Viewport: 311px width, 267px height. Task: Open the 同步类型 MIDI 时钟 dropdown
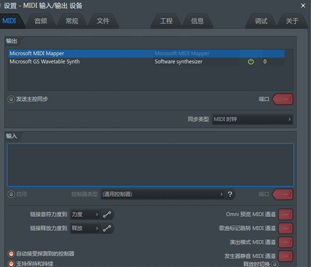coord(252,119)
